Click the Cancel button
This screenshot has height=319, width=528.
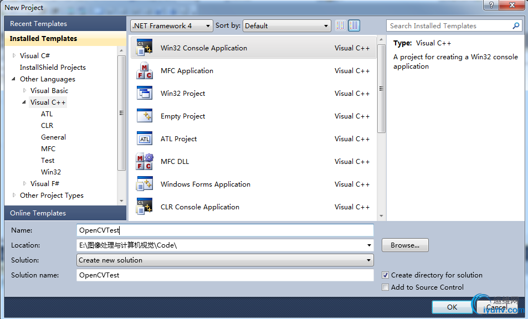tap(496, 307)
